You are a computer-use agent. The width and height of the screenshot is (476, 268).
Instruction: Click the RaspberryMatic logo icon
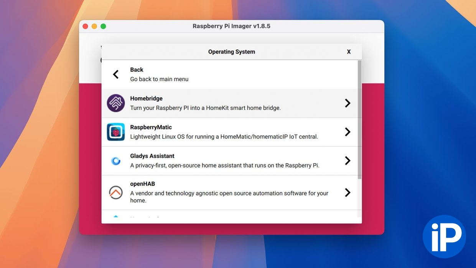[x=116, y=132]
